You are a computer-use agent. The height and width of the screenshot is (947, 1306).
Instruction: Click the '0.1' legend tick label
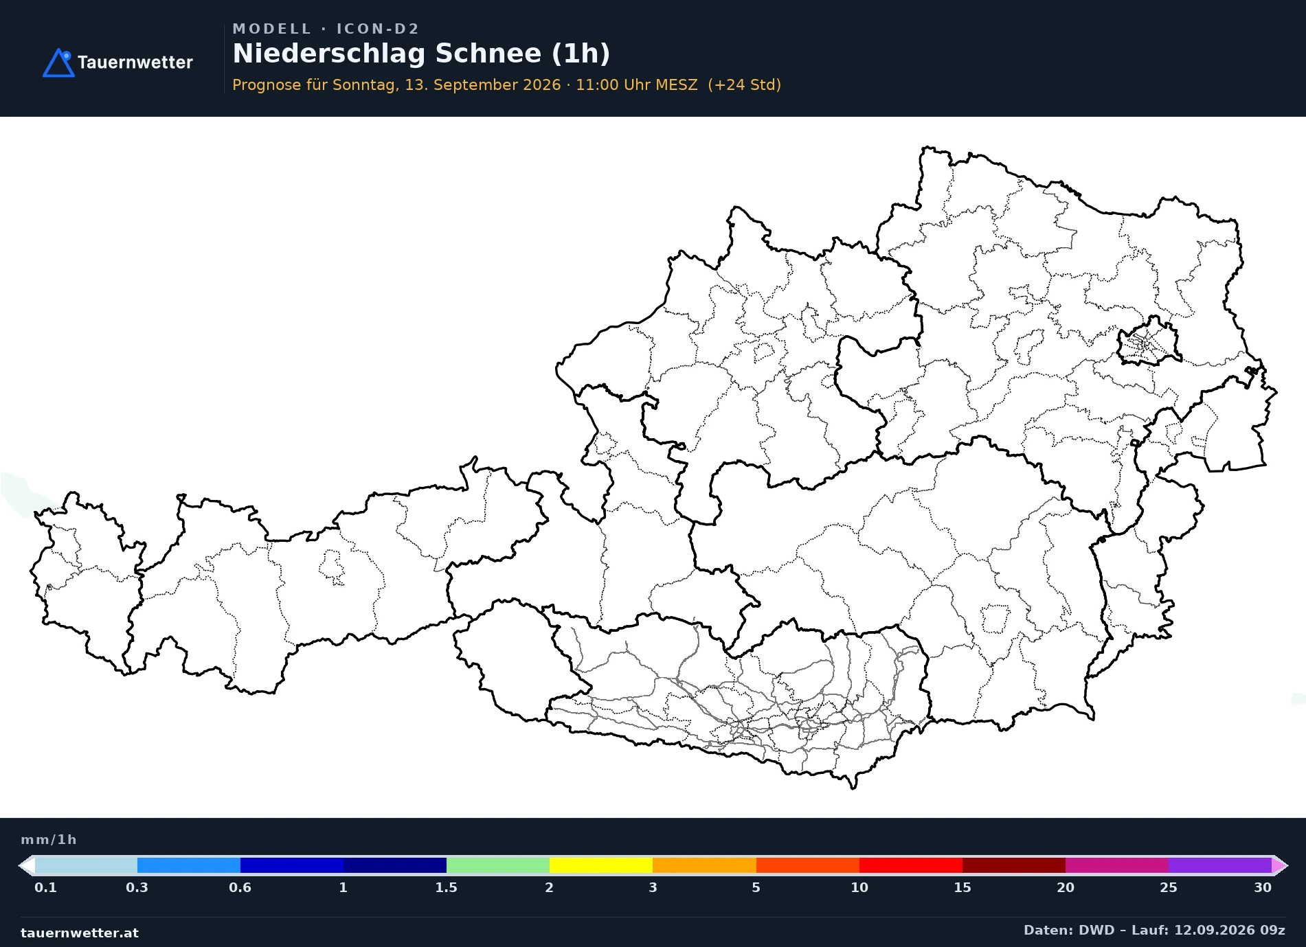[45, 887]
